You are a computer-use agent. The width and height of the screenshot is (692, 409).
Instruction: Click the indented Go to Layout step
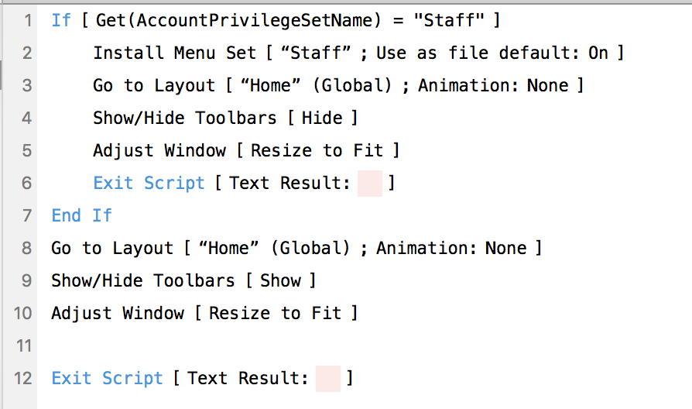pyautogui.click(x=338, y=85)
